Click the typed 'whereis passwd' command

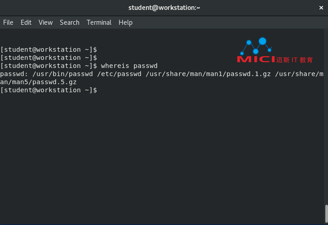(x=129, y=66)
